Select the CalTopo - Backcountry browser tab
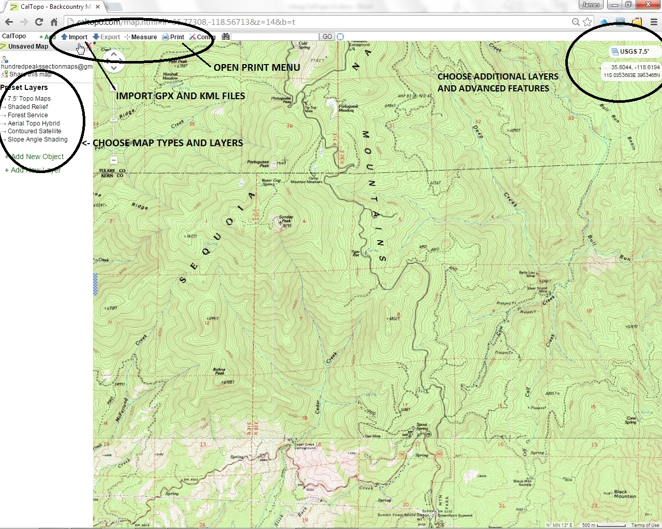This screenshot has width=662, height=529. 55,7
